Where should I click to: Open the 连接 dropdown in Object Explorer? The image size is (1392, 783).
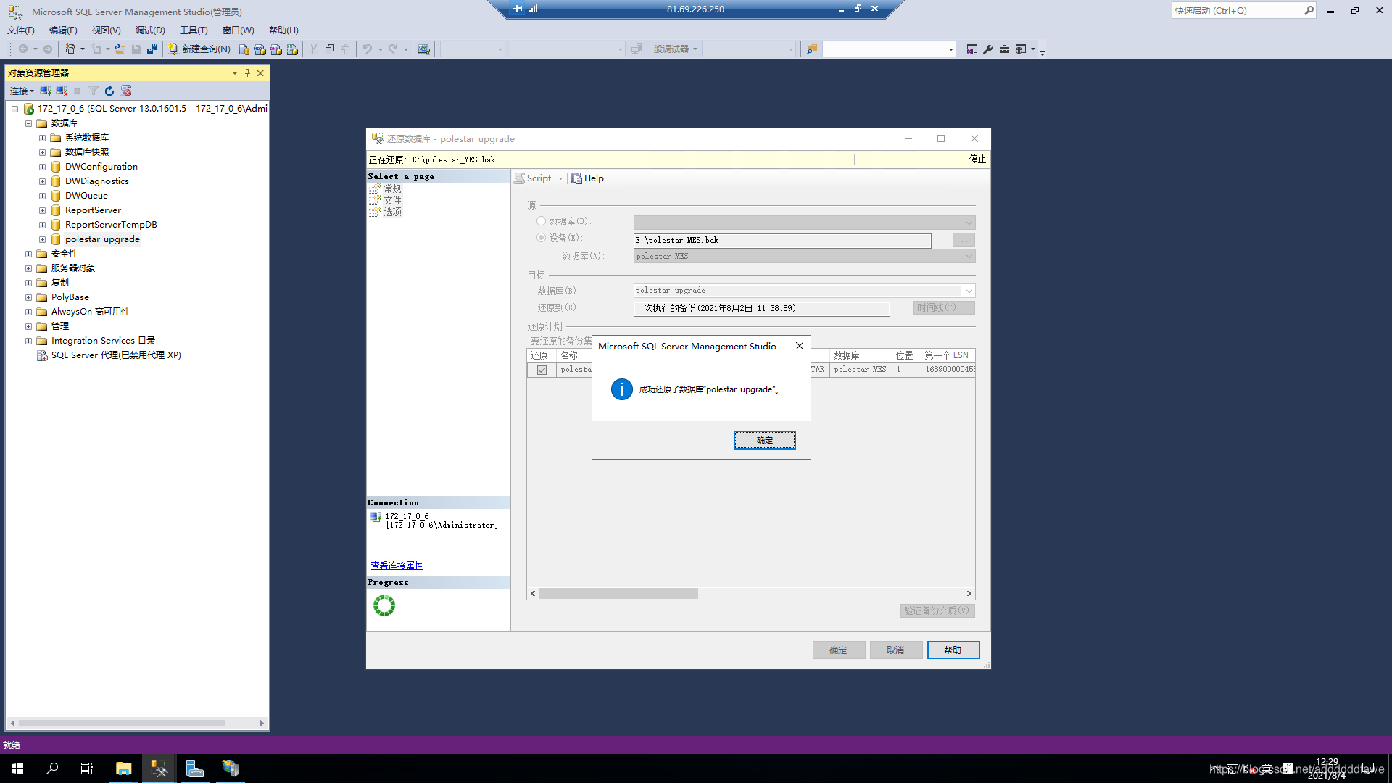[21, 91]
